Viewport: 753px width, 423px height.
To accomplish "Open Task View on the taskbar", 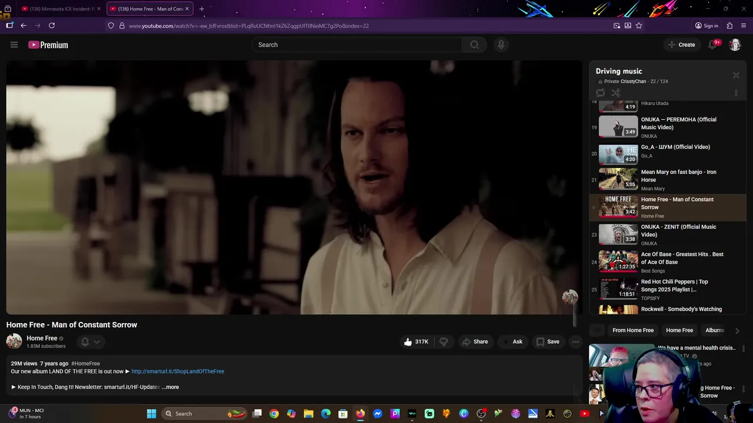I will pyautogui.click(x=257, y=414).
